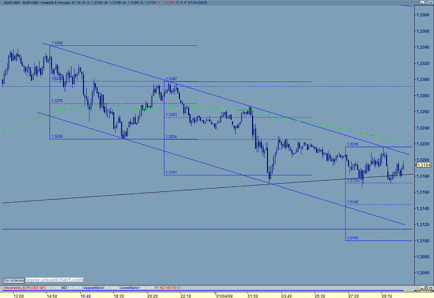
Task: Select the 1.3145 level label
Action: coord(352,202)
